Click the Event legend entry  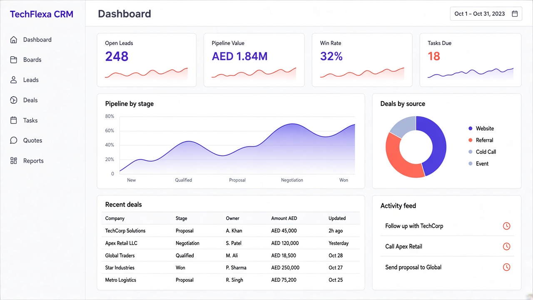pos(478,163)
